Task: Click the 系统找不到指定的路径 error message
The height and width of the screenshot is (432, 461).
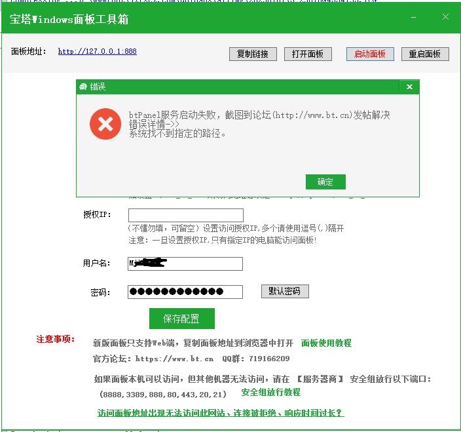Action: [177, 134]
